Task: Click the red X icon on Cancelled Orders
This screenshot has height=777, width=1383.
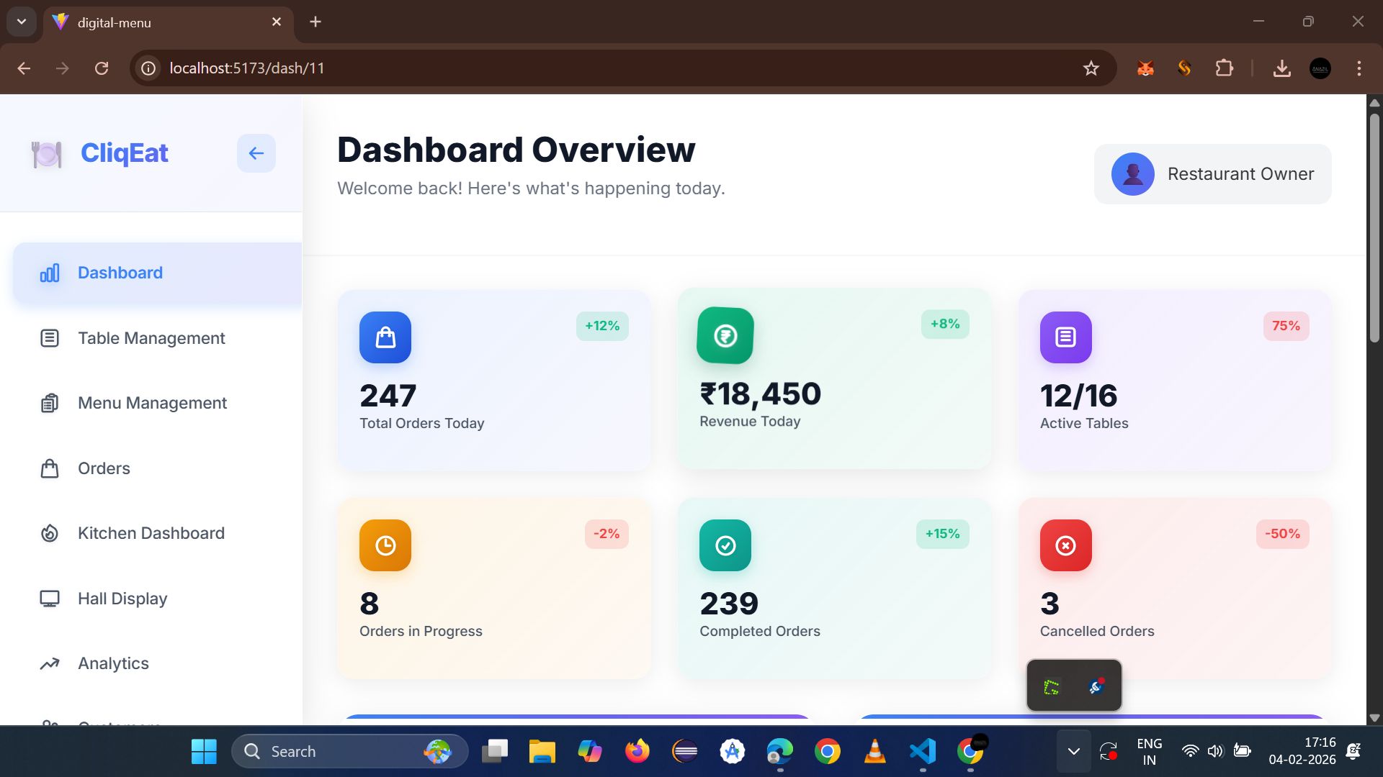Action: click(x=1066, y=545)
